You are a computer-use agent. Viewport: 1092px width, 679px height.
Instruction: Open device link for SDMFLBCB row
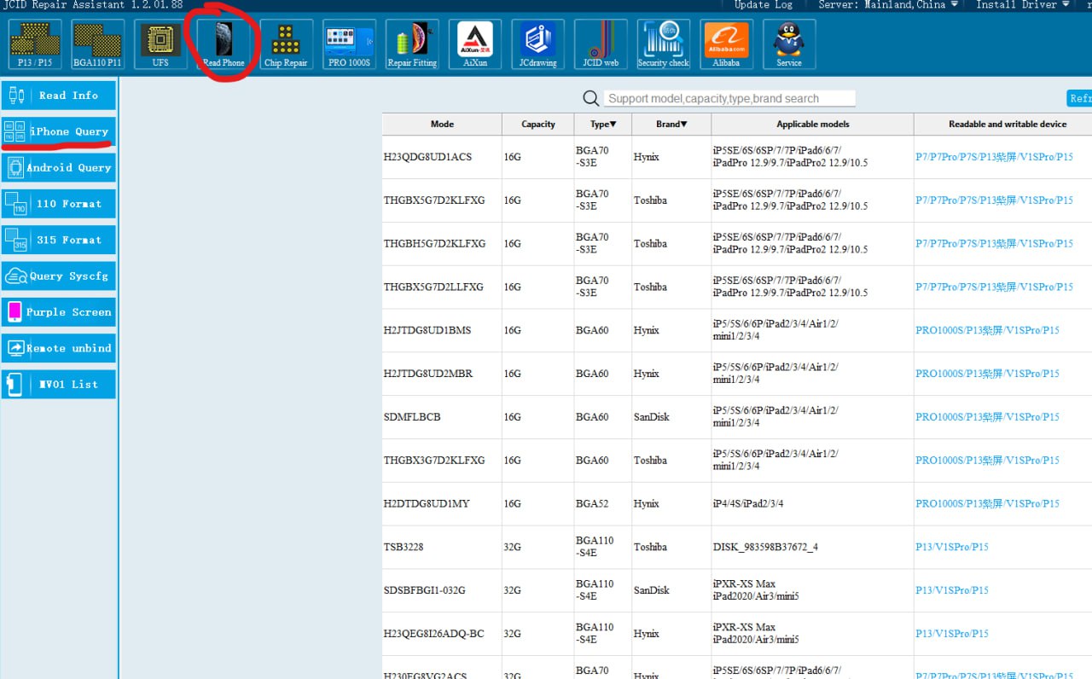pyautogui.click(x=987, y=417)
